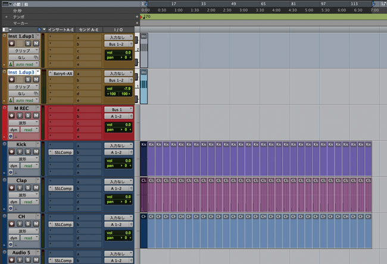The width and height of the screenshot is (387, 264).
Task: Open the SSLComp insert on CH track
Action: [x=61, y=225]
